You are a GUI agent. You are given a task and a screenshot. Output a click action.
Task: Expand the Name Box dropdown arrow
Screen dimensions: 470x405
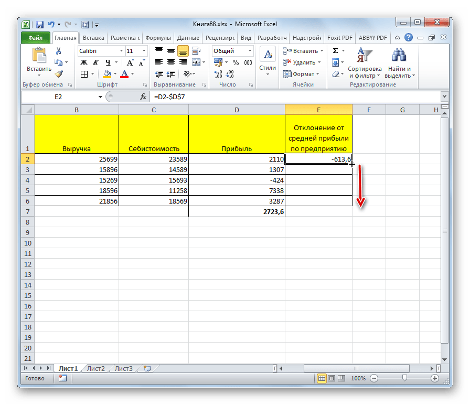(x=100, y=97)
